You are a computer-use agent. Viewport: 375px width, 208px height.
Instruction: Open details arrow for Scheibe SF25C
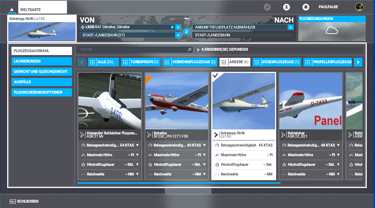pos(149,135)
